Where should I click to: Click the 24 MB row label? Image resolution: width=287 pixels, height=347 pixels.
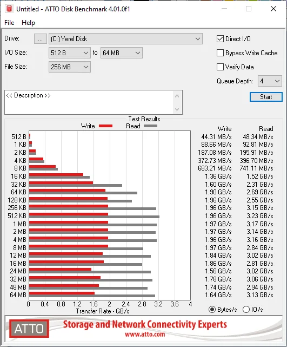[x=18, y=271]
